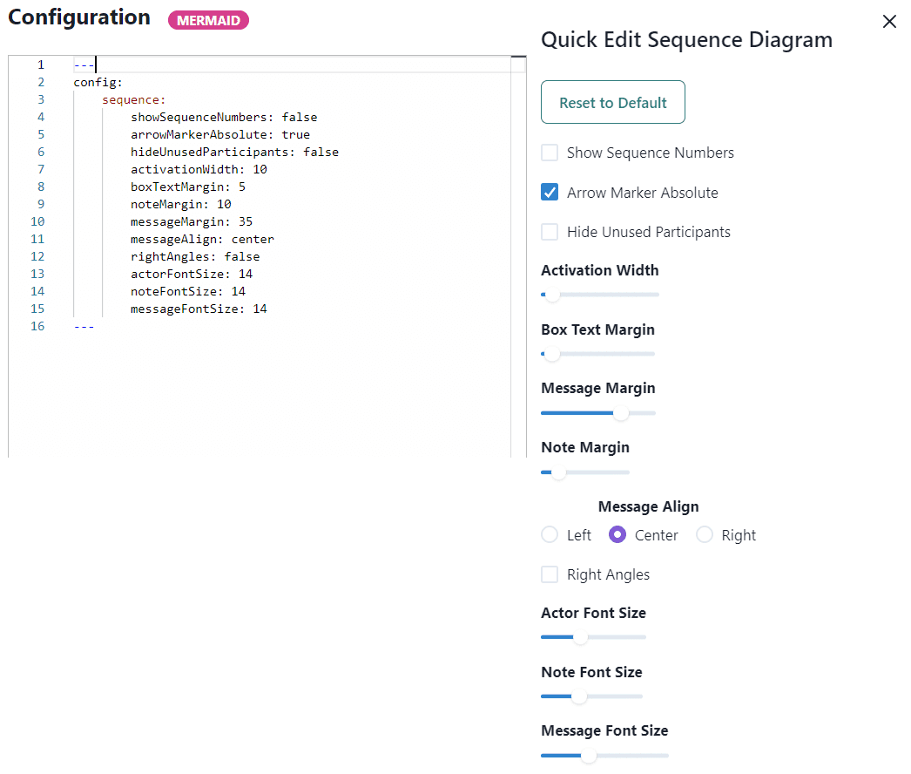The image size is (911, 774).
Task: Close the Quick Edit Sequence Diagram panel
Action: tap(889, 21)
